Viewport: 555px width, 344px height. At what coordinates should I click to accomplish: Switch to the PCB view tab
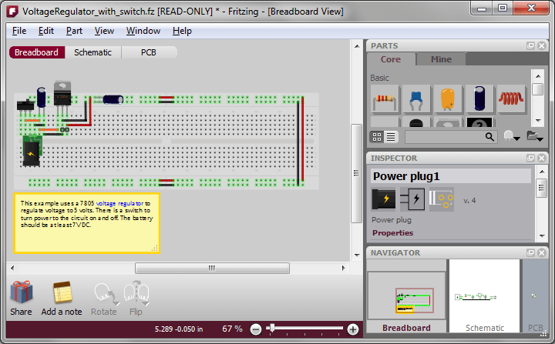[149, 52]
